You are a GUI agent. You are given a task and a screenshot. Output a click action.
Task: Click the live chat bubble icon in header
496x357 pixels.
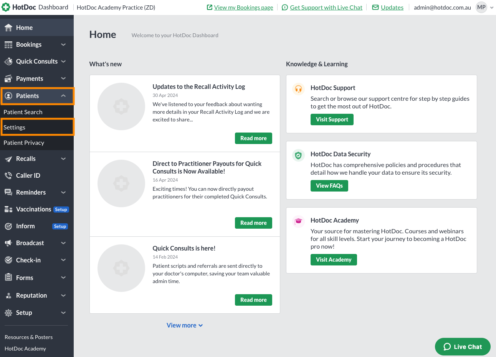[285, 7]
